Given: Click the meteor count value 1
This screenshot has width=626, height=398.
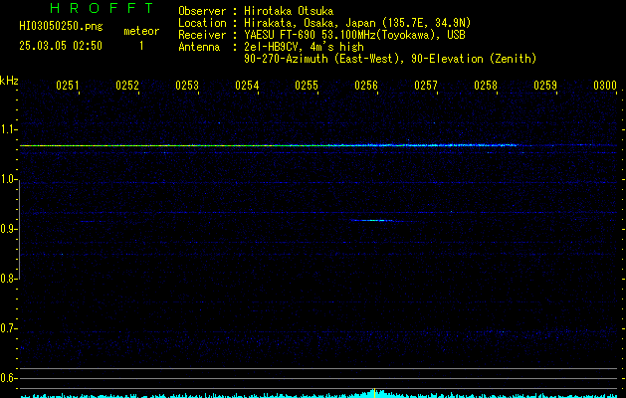Looking at the screenshot, I should [x=141, y=46].
